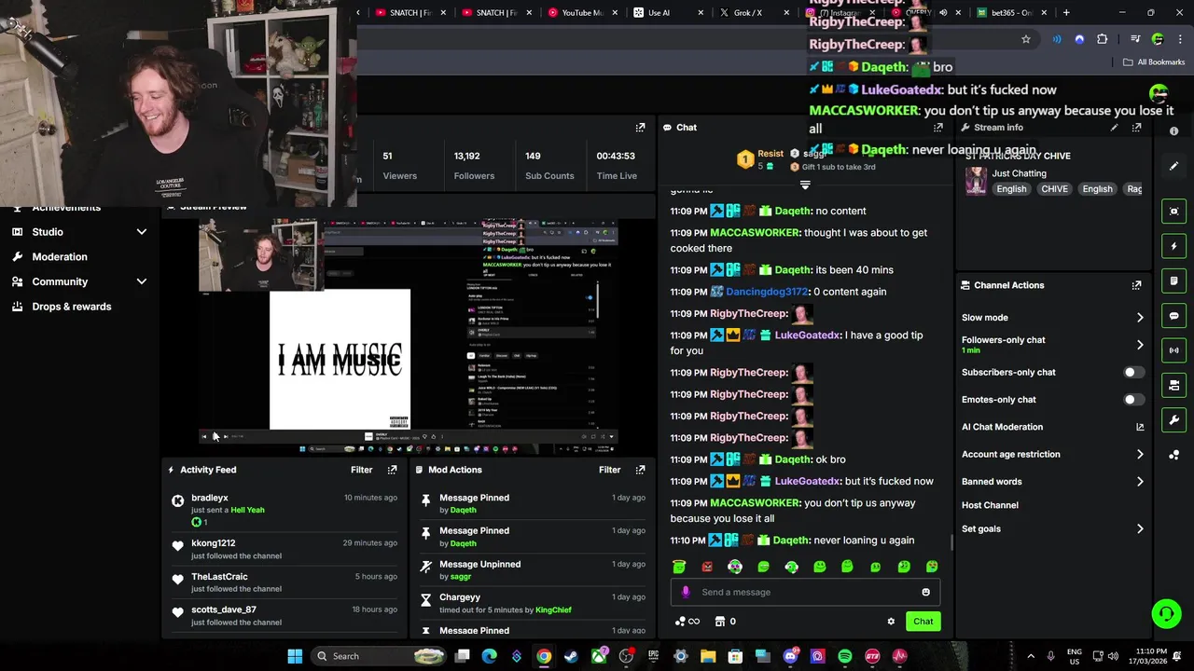Click the CHIVE stream tag

[x=1054, y=189]
